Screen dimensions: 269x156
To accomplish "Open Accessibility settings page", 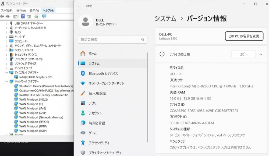I will [x=112, y=143].
